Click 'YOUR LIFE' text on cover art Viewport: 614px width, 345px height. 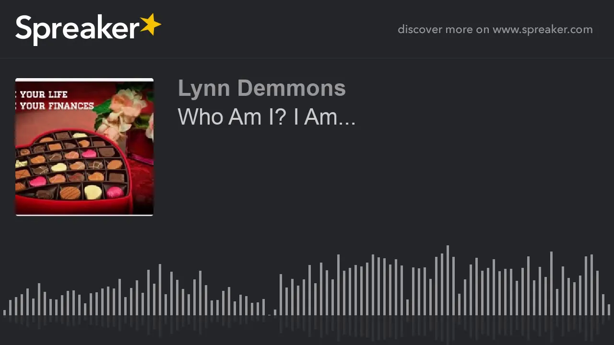[x=44, y=94]
